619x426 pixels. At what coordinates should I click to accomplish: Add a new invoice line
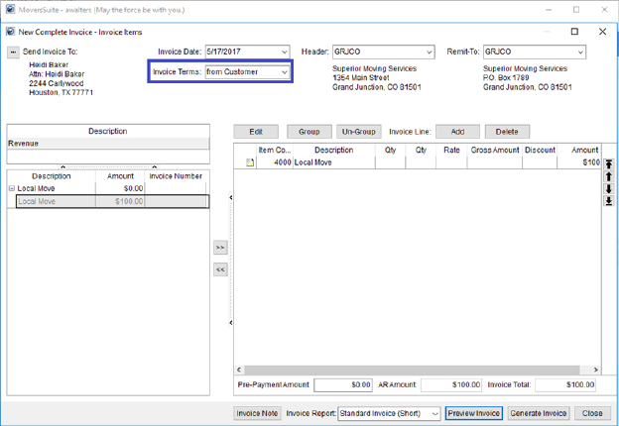[x=457, y=132]
